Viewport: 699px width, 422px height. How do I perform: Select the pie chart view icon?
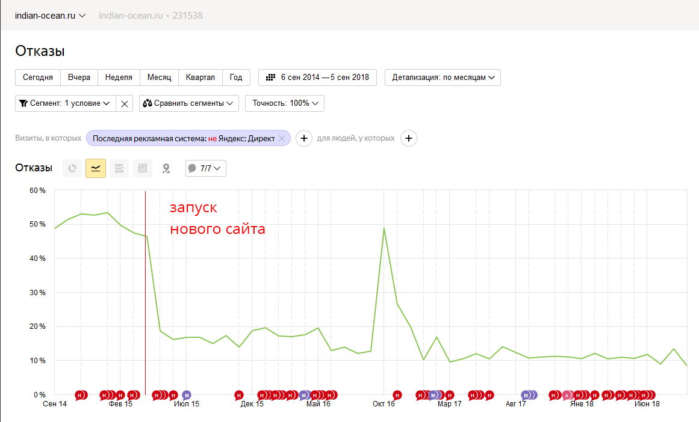coord(72,168)
